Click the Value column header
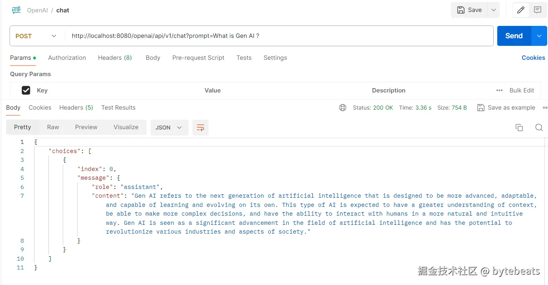This screenshot has height=285, width=548. click(212, 90)
